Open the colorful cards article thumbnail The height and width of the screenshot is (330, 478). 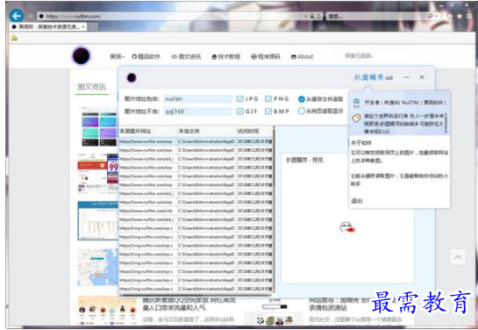click(97, 126)
